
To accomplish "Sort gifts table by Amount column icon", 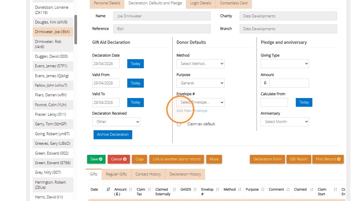I will pos(130,189).
